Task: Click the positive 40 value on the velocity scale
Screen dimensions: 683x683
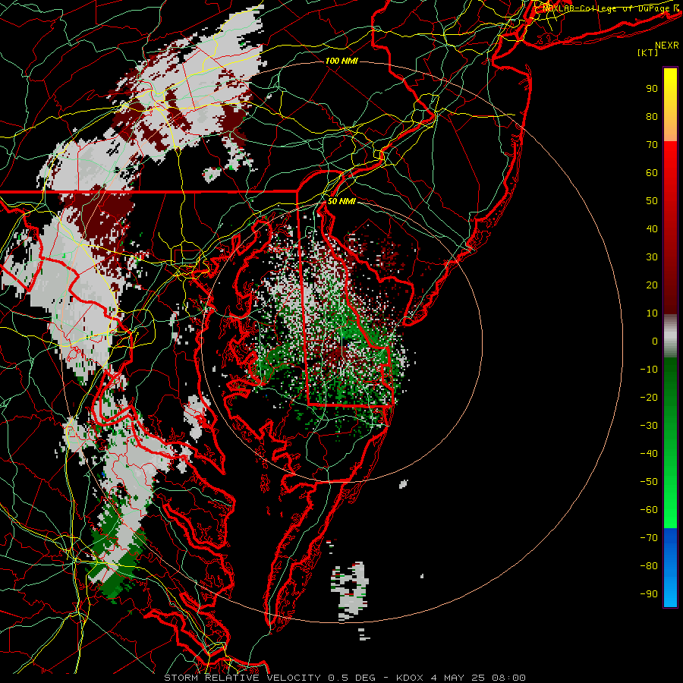Action: (x=652, y=228)
